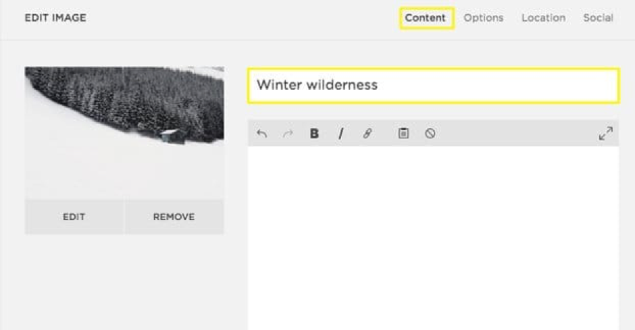Expand the editor to fullscreen

[606, 134]
